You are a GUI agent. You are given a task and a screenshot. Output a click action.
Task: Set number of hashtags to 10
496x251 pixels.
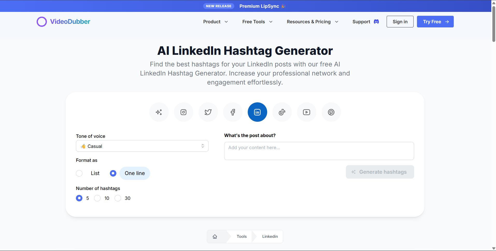pyautogui.click(x=97, y=198)
